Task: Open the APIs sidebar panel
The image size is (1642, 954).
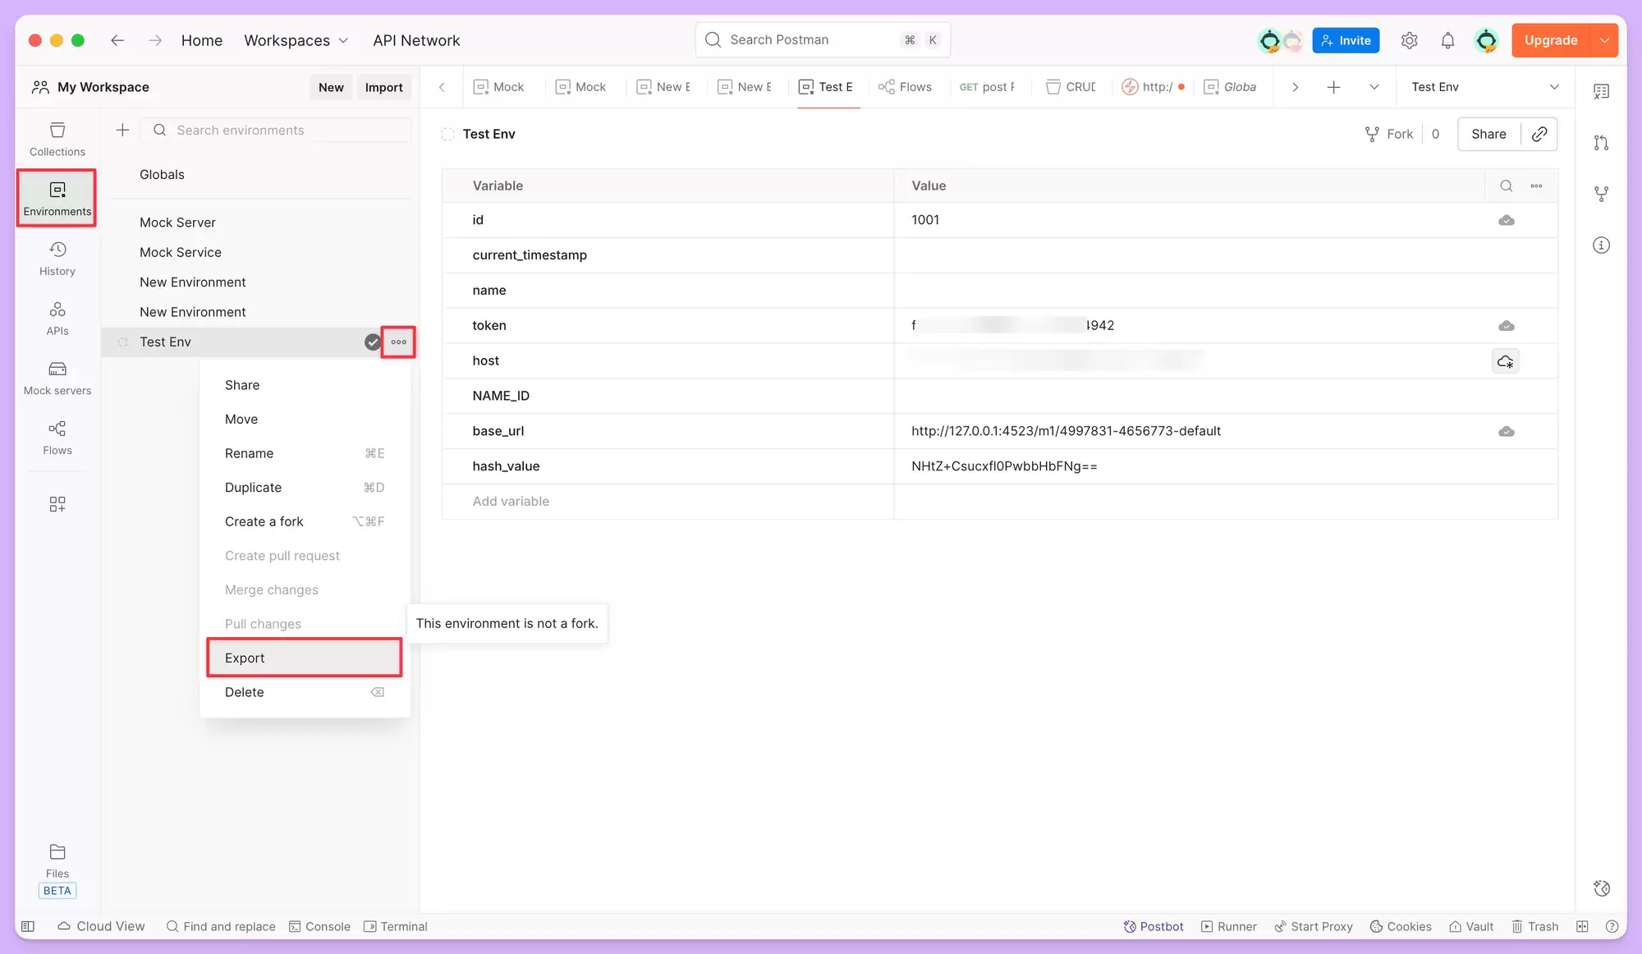Action: tap(57, 319)
